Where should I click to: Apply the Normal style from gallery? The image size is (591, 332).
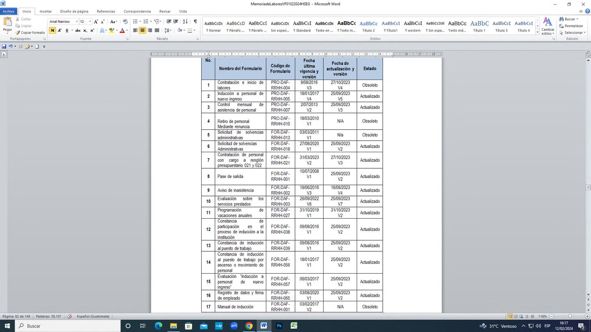(214, 26)
